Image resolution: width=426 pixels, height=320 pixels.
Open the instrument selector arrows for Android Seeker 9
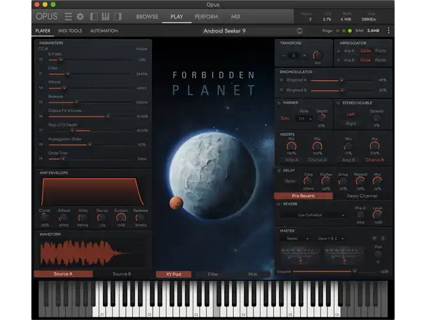coord(300,31)
